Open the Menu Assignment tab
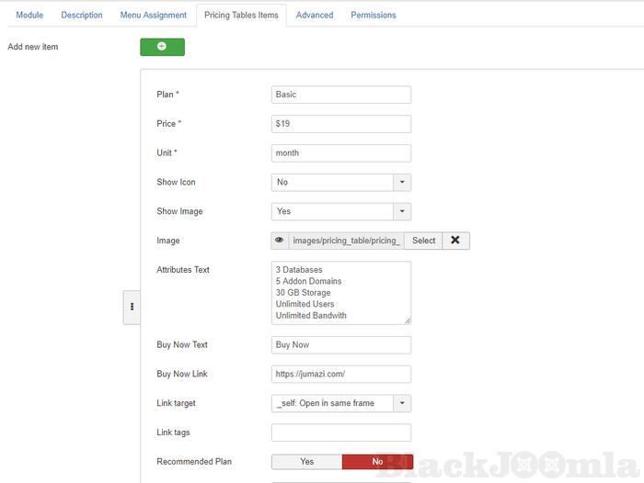This screenshot has height=483, width=644. point(154,16)
